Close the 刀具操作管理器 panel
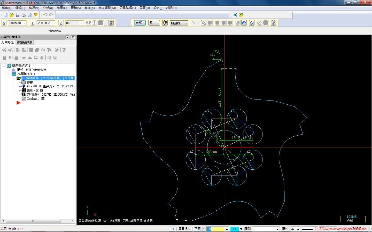 [73, 37]
